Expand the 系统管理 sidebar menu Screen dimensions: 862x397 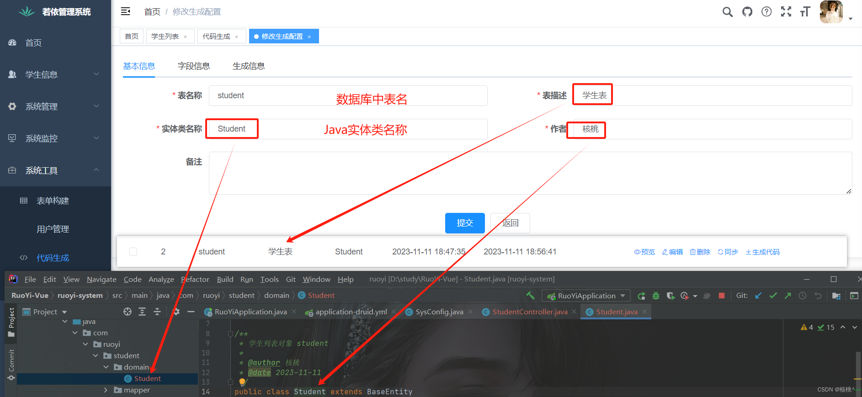tap(55, 106)
